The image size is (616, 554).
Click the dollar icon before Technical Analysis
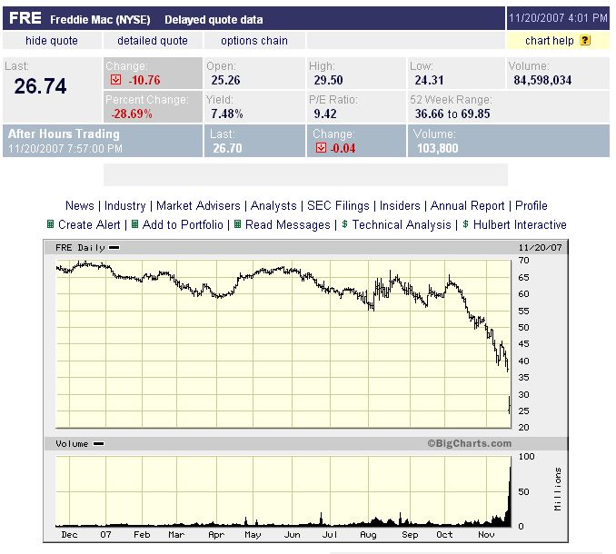coord(344,223)
